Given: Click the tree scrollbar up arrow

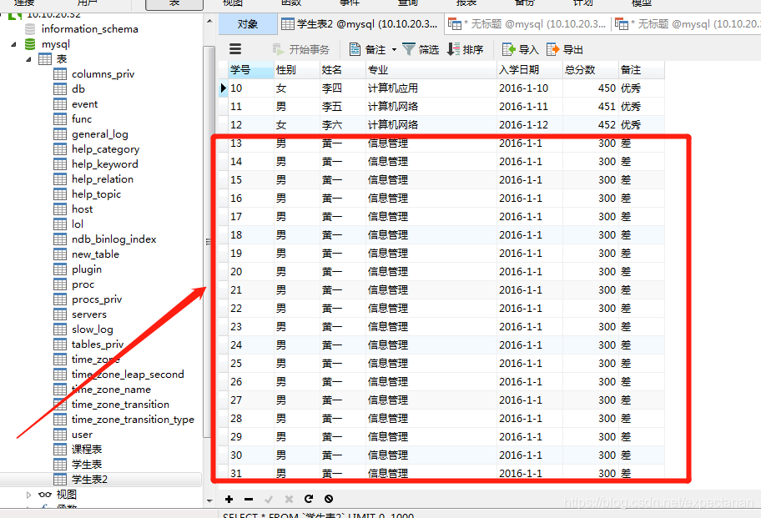Looking at the screenshot, I should (x=209, y=22).
